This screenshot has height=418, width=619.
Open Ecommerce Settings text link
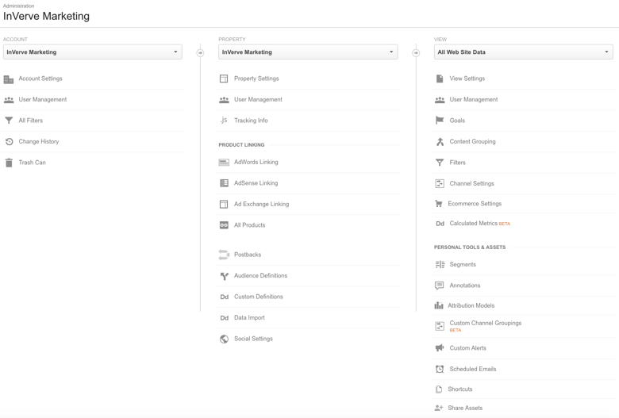(475, 204)
